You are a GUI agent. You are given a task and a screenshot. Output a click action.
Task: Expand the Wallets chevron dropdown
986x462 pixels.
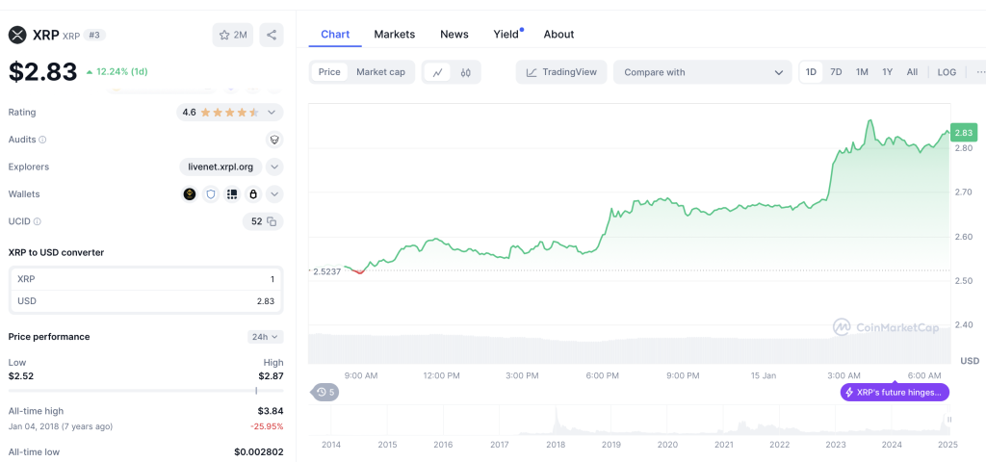(x=274, y=194)
